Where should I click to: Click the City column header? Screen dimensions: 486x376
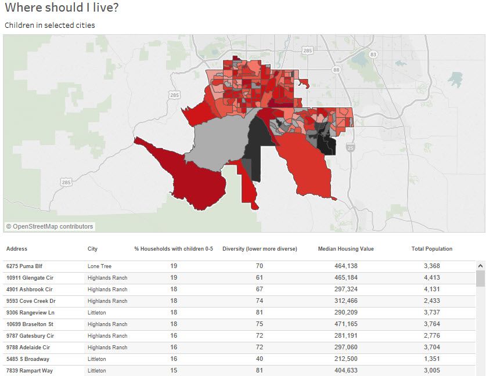pyautogui.click(x=92, y=249)
